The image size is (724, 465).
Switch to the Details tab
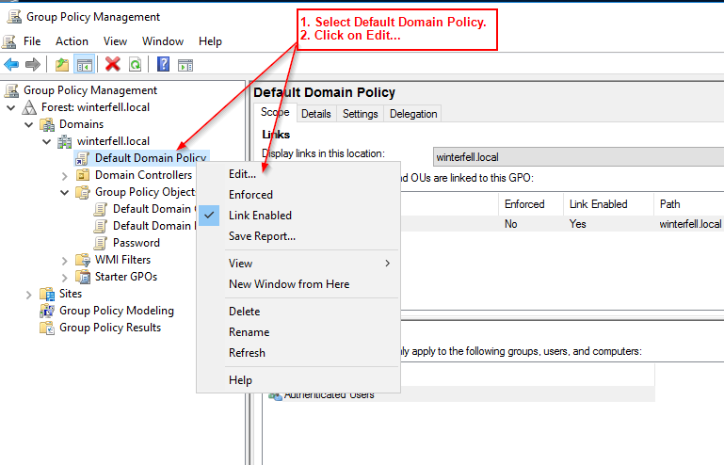315,114
